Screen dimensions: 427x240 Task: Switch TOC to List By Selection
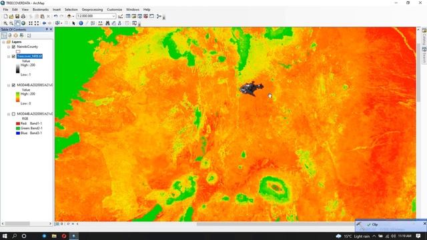[x=22, y=35]
